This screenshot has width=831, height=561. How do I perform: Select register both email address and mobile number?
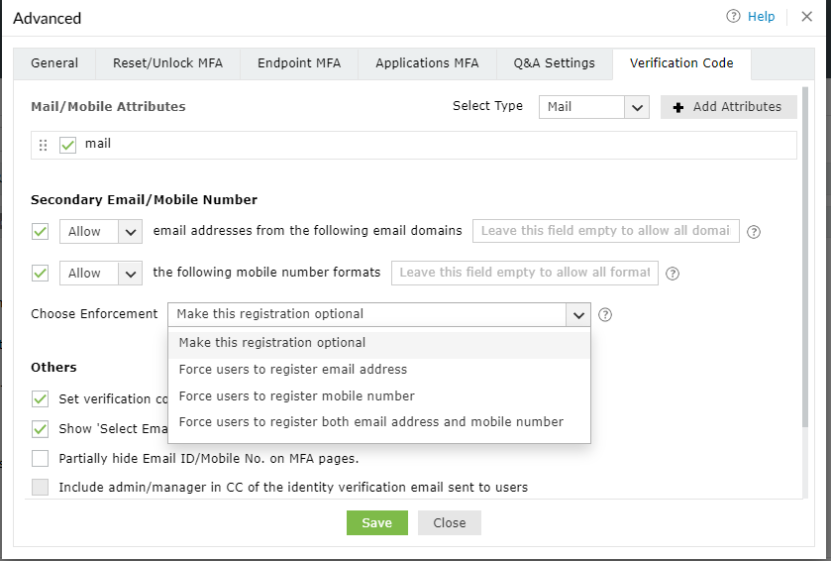click(x=371, y=422)
